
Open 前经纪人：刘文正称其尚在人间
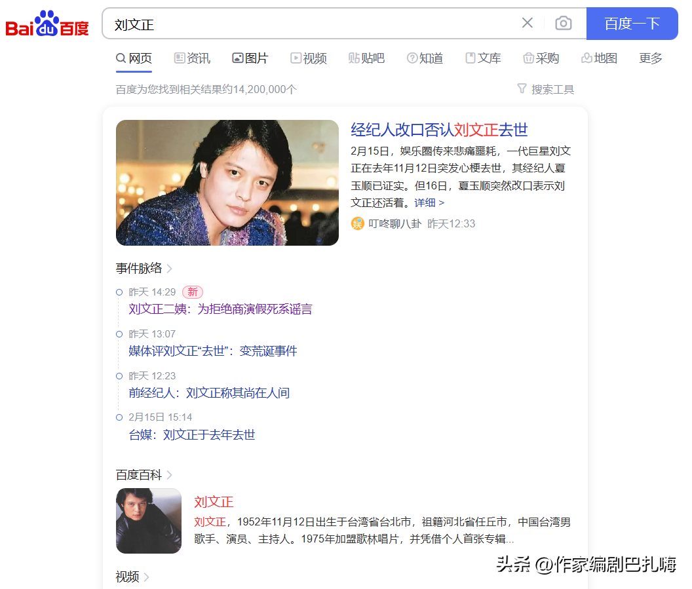click(209, 392)
